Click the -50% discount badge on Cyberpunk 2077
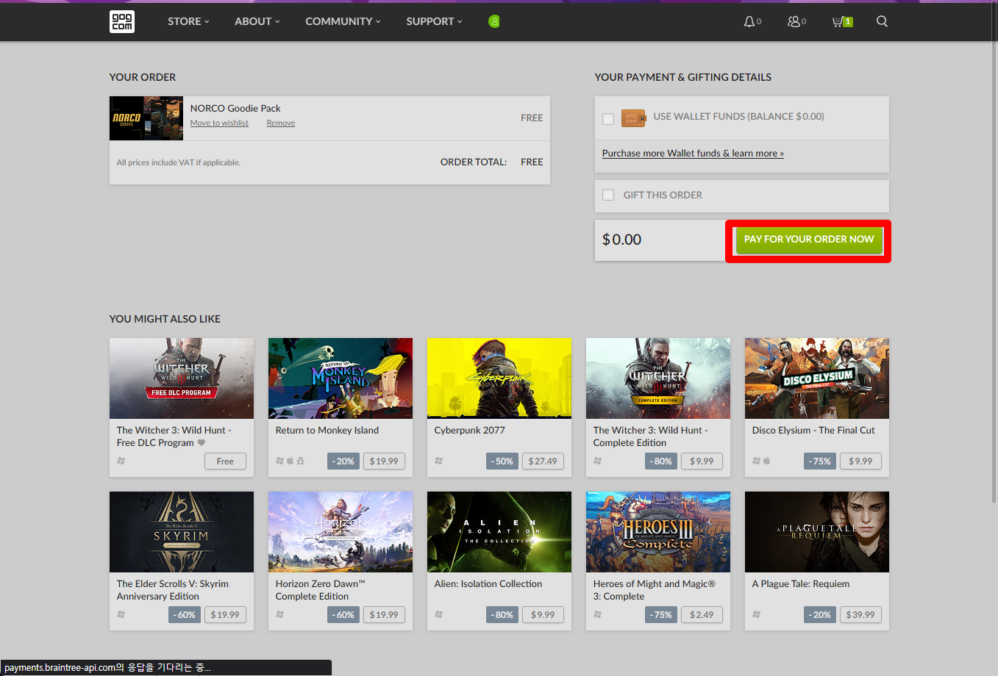 tap(502, 461)
